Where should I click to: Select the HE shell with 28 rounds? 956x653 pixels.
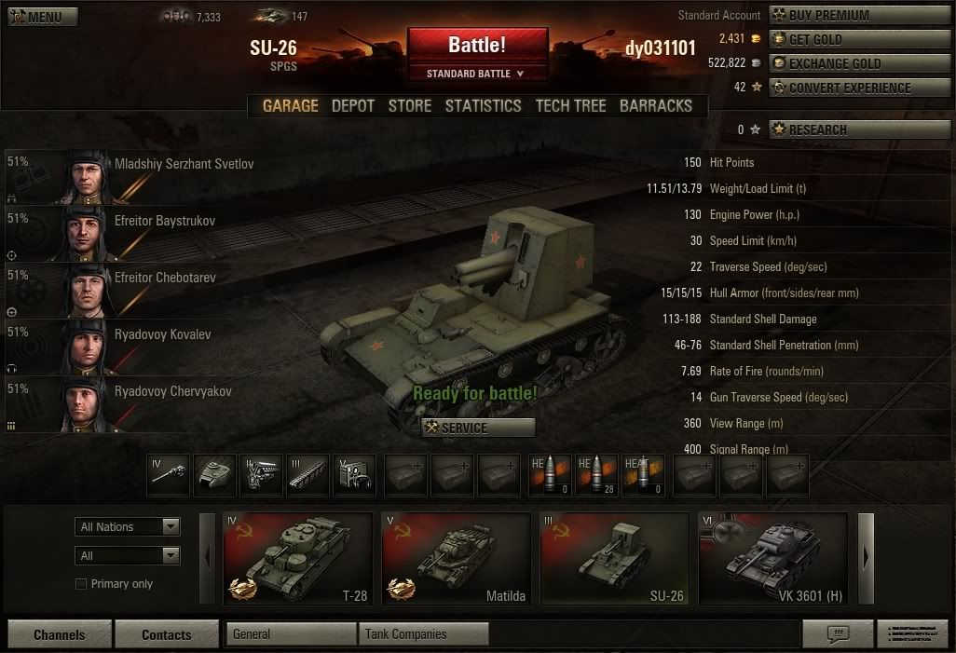[596, 476]
